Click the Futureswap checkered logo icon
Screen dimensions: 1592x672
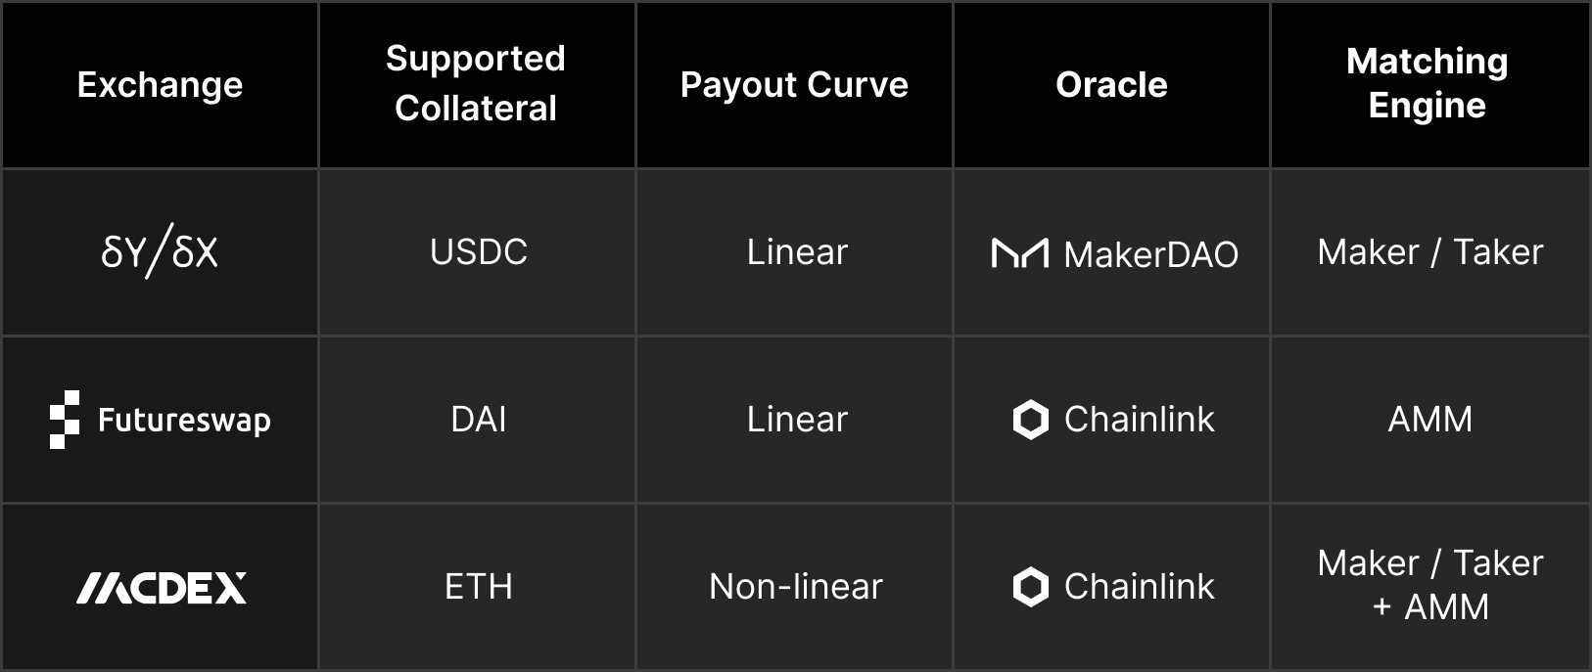(65, 420)
